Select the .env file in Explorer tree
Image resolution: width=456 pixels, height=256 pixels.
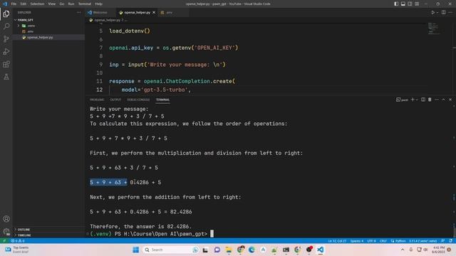49,31
